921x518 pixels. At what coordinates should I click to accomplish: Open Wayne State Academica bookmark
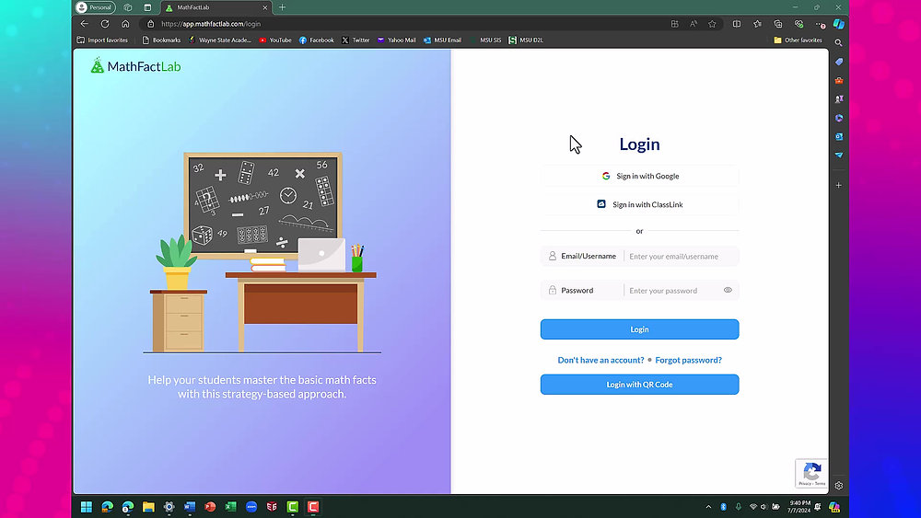point(220,40)
